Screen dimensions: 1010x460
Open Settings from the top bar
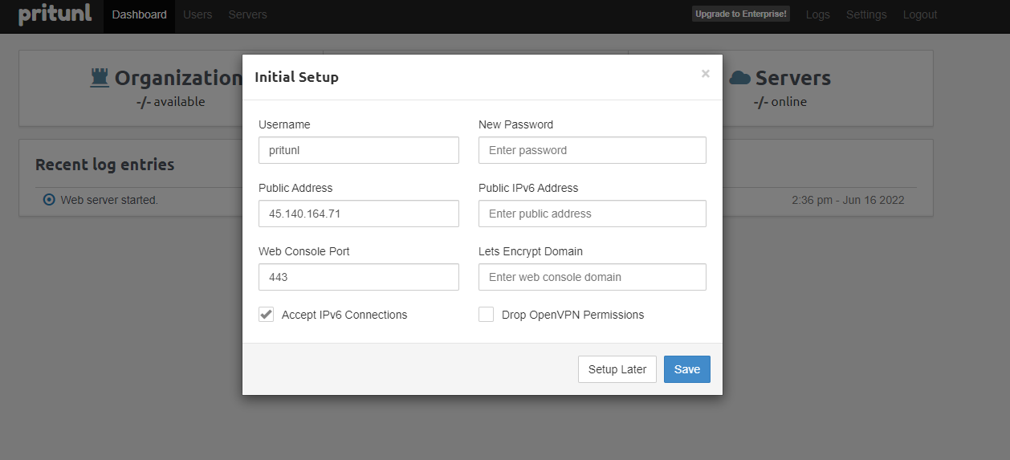point(866,14)
